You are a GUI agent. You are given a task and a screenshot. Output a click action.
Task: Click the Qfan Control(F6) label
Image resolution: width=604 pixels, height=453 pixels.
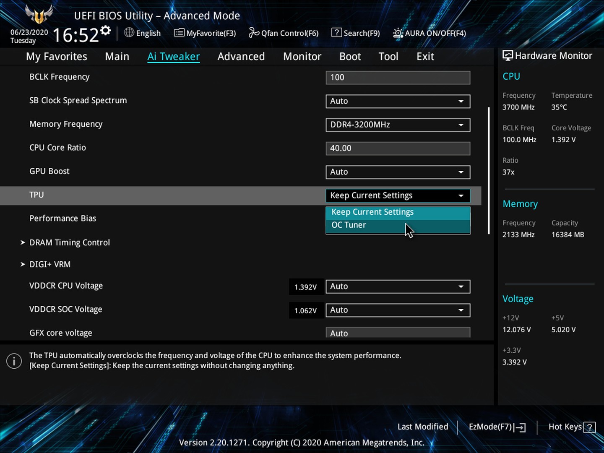click(290, 33)
